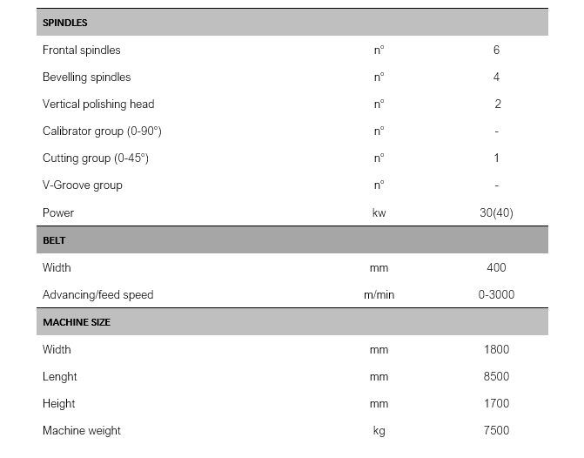This screenshot has height=458, width=584.
Task: Click the Advancing/feed speed label
Action: coord(97,294)
